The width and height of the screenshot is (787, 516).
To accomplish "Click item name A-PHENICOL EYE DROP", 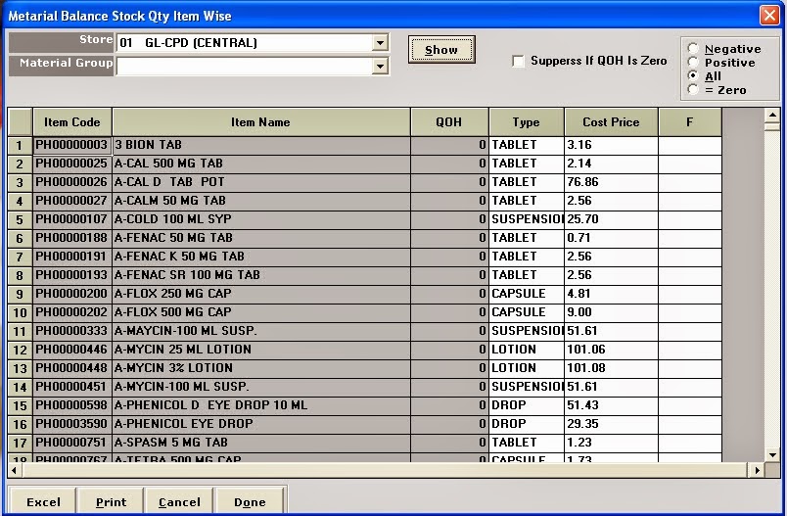I will pyautogui.click(x=261, y=424).
